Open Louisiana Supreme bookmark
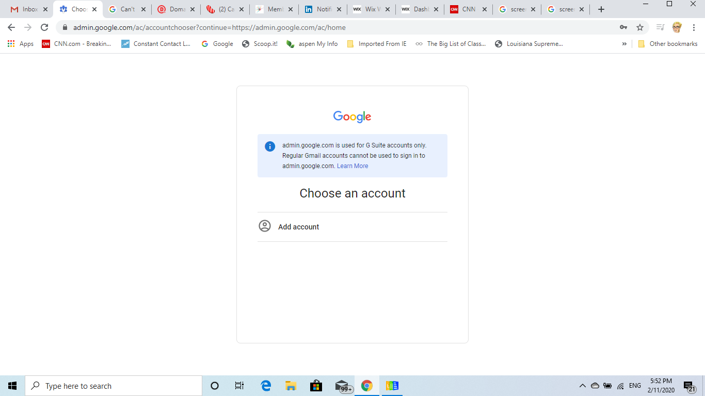The image size is (705, 396). [529, 44]
